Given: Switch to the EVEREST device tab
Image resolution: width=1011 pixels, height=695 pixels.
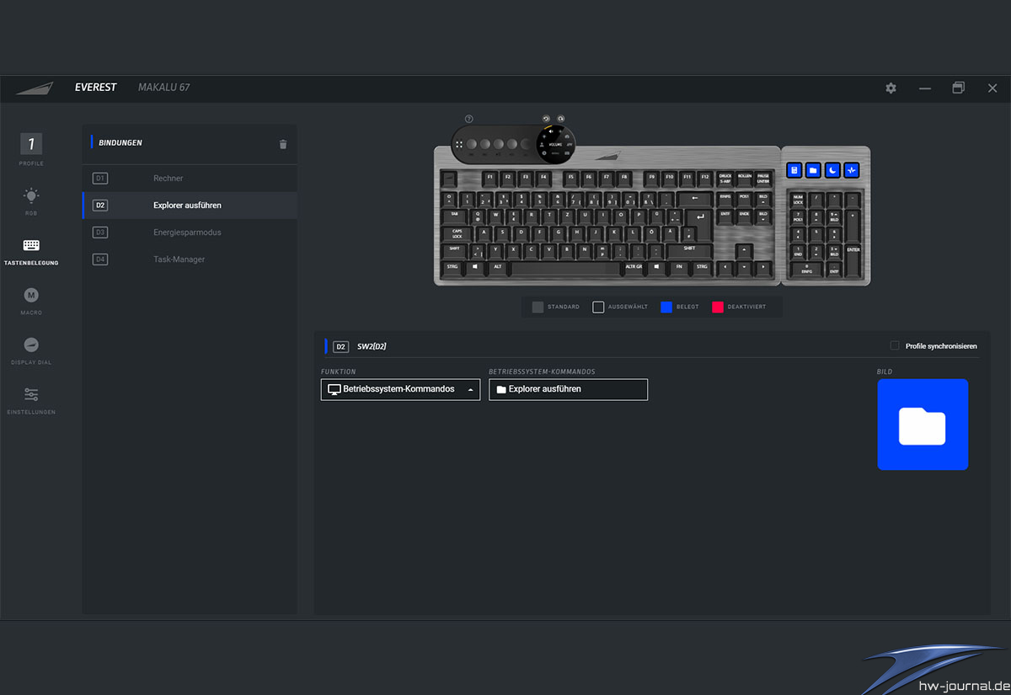Looking at the screenshot, I should tap(95, 88).
